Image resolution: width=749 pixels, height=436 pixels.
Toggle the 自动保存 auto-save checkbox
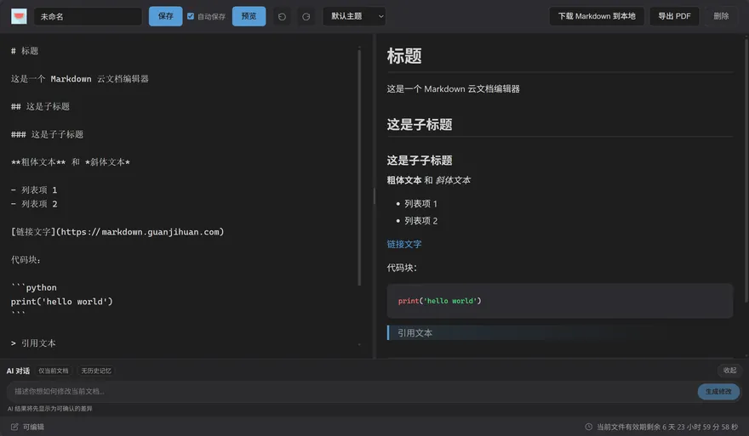tap(191, 16)
